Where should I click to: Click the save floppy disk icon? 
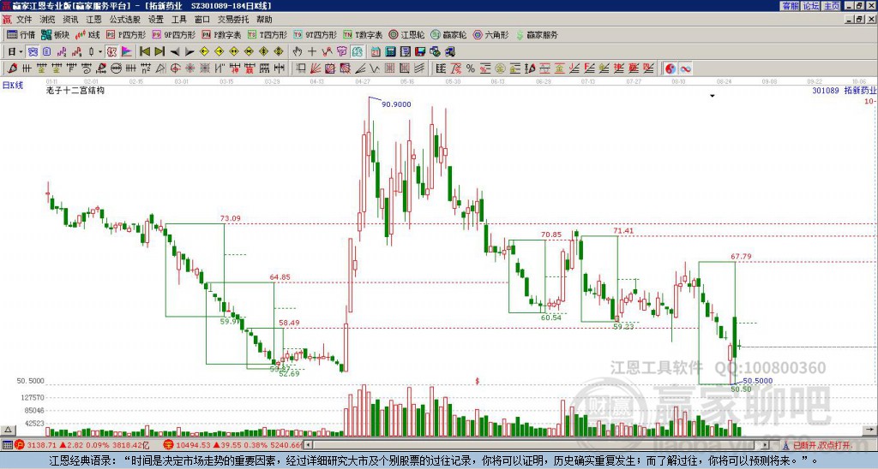click(x=420, y=52)
